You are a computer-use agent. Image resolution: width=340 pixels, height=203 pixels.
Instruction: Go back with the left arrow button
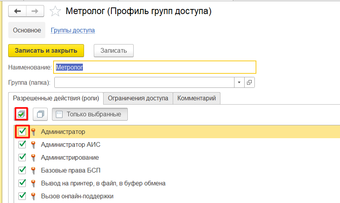pos(17,11)
